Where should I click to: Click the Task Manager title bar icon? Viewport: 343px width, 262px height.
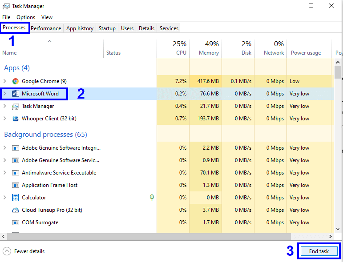click(x=6, y=6)
